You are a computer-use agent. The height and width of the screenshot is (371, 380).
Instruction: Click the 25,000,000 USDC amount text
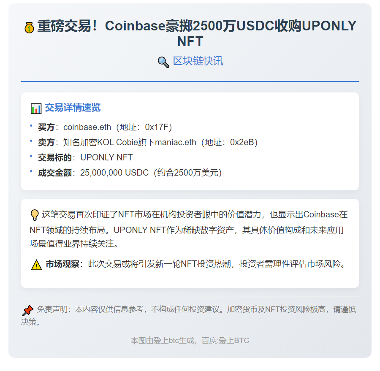click(114, 173)
